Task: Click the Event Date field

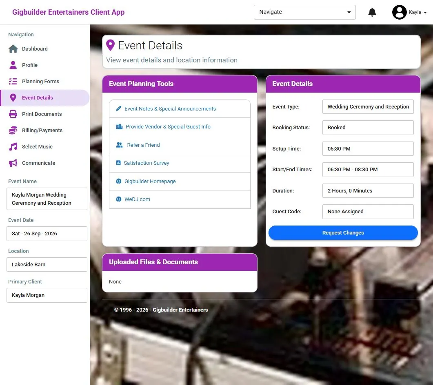Action: tap(47, 233)
